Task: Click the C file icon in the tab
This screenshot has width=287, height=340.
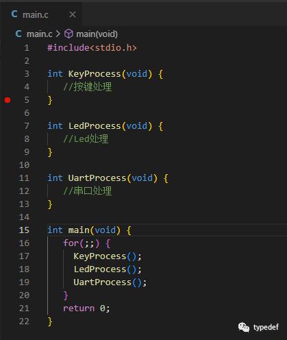Action: (14, 14)
